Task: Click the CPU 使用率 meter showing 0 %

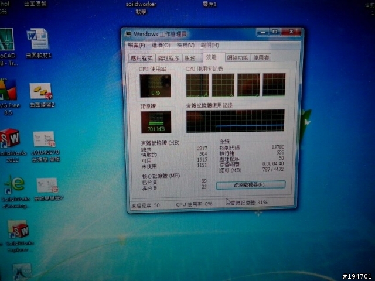Action: point(155,85)
